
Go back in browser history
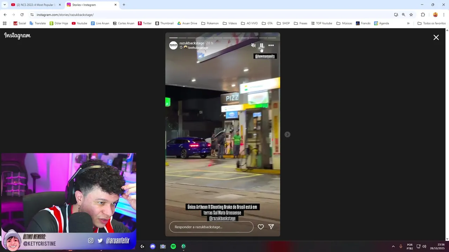tap(5, 15)
